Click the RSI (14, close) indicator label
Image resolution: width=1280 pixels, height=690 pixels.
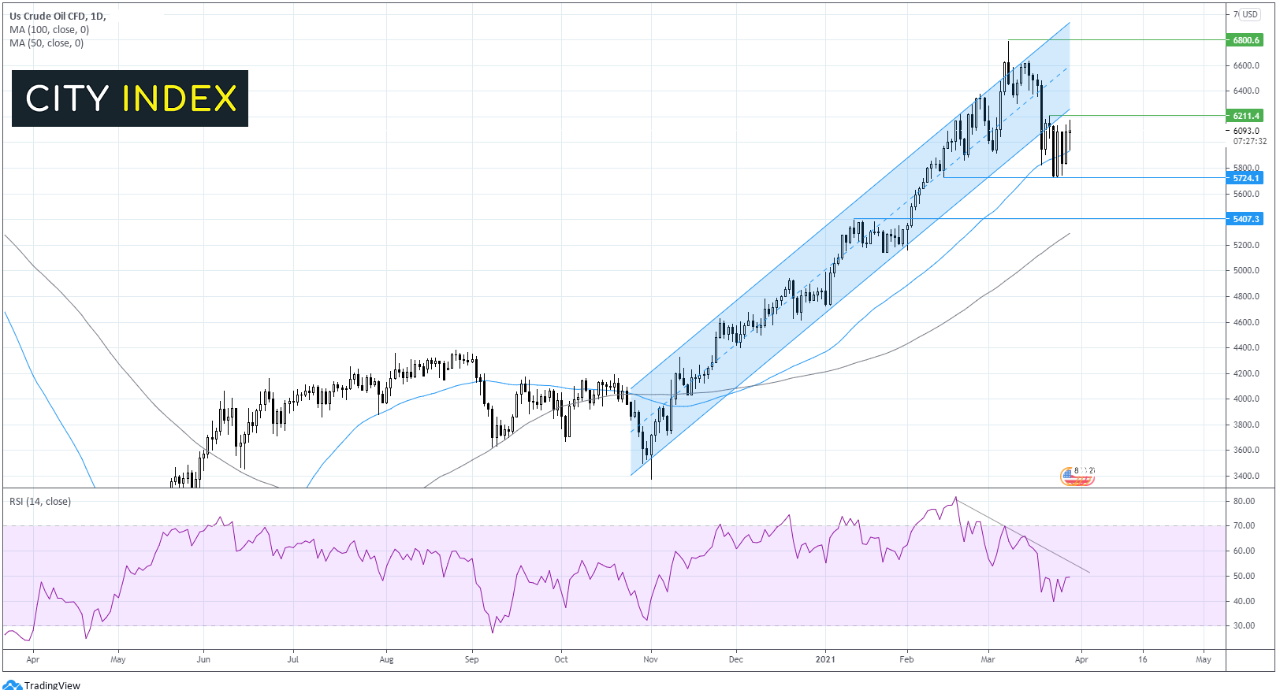(40, 502)
